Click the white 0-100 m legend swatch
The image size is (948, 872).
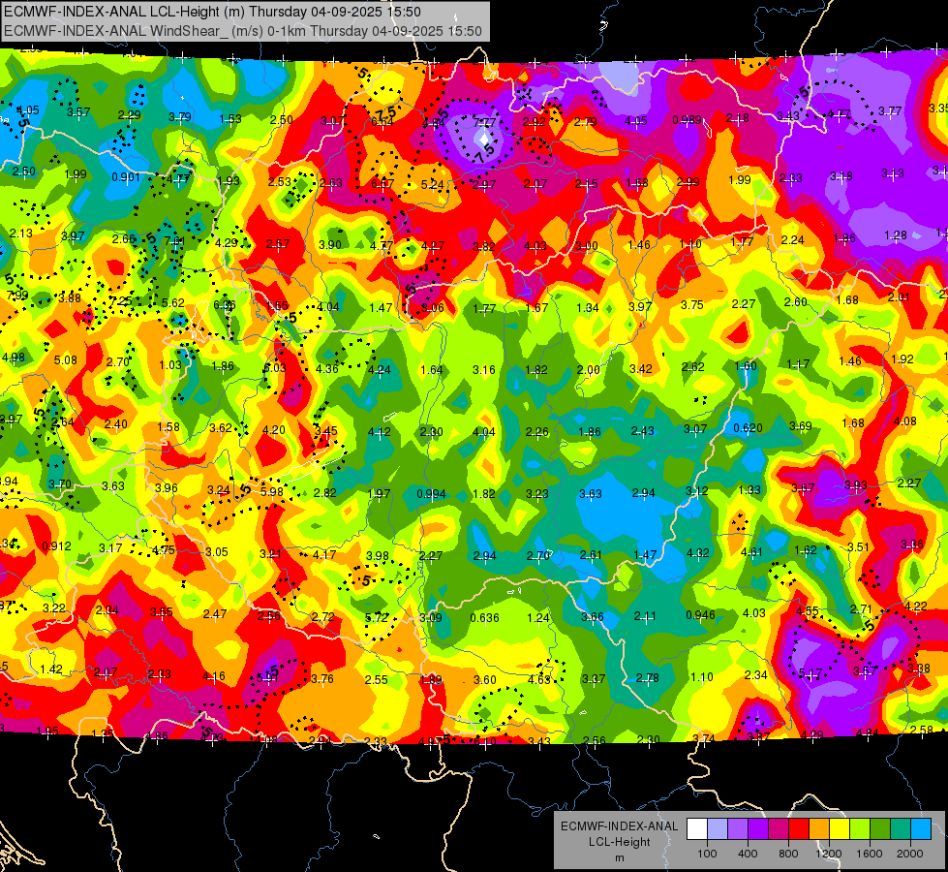(696, 829)
